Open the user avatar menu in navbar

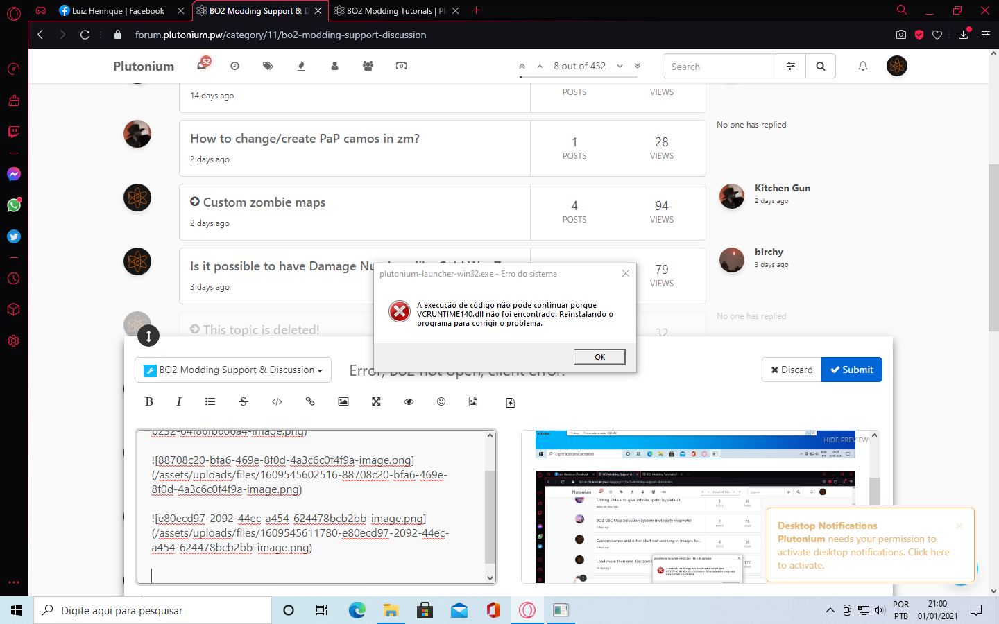click(897, 66)
